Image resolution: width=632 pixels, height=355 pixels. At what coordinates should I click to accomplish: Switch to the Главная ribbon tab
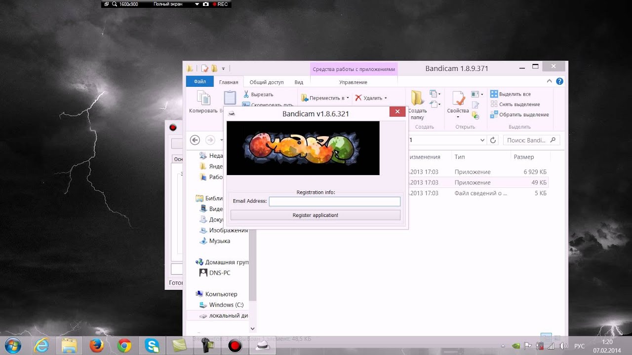(x=229, y=82)
